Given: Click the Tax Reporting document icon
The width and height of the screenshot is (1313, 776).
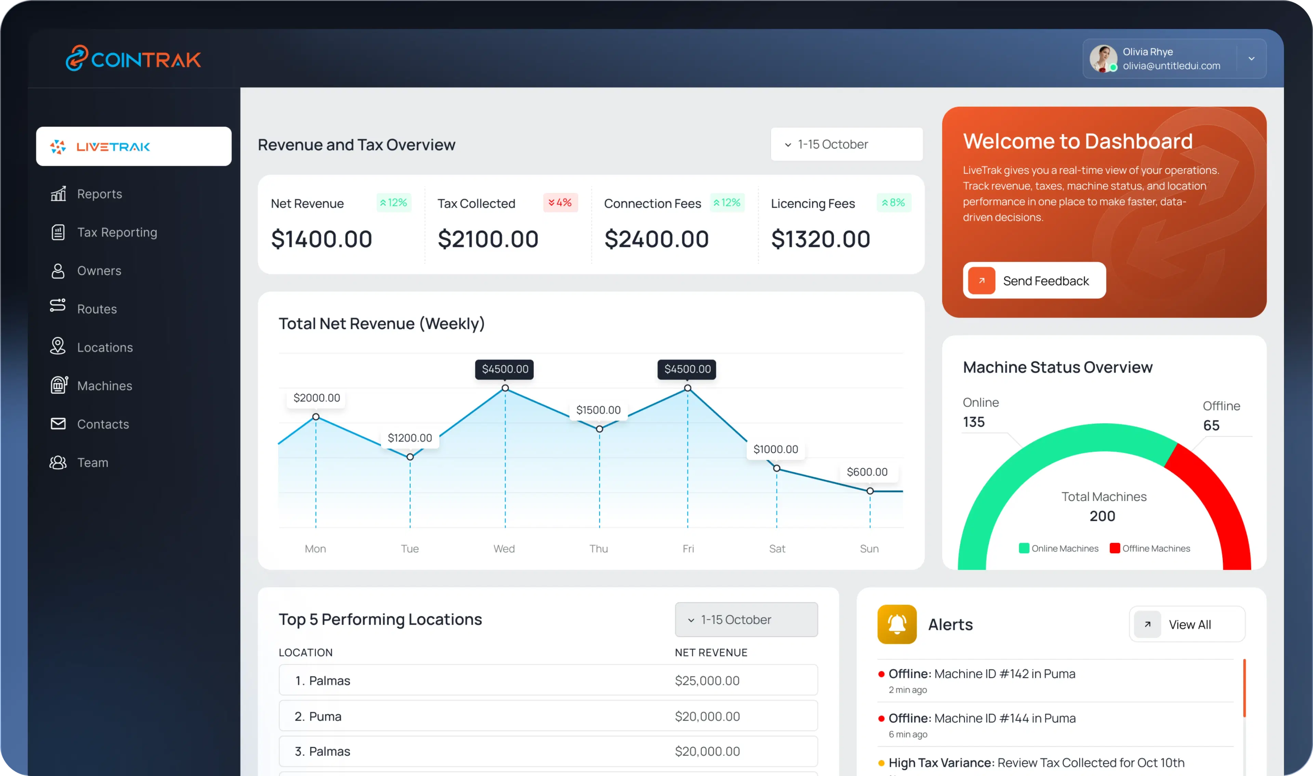Looking at the screenshot, I should click(x=58, y=232).
